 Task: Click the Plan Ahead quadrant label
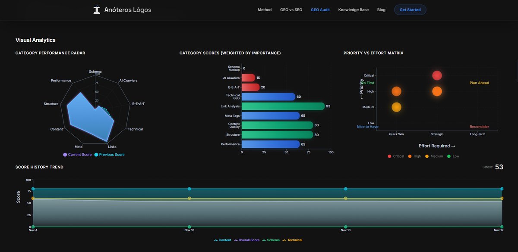479,83
